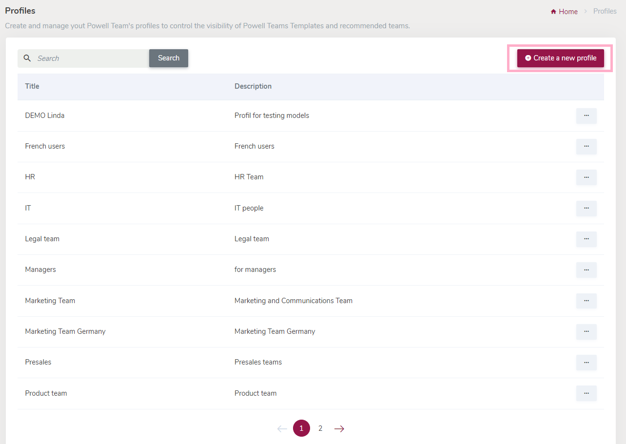The width and height of the screenshot is (626, 444).
Task: Select Managers profile title
Action: 40,270
